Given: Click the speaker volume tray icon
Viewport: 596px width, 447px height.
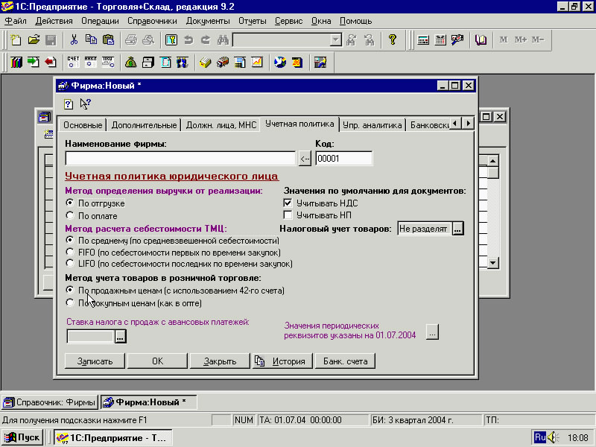Looking at the screenshot, I should (x=553, y=437).
